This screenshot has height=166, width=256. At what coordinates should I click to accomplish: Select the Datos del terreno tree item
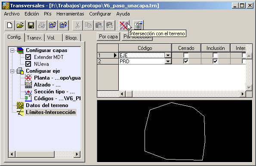pos(47,105)
